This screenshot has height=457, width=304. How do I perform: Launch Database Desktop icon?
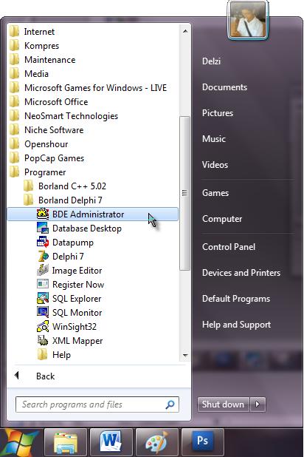point(43,228)
